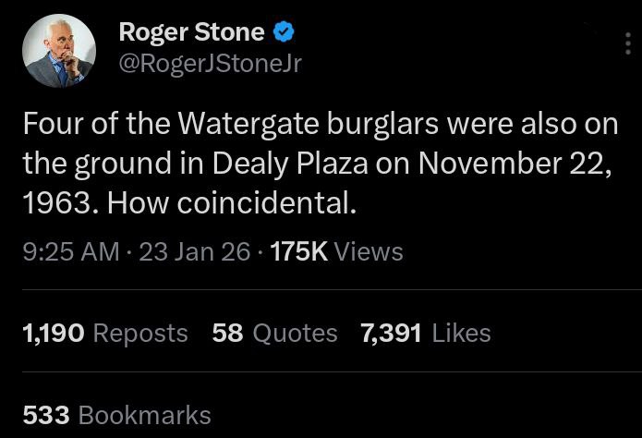Click the "How coincidental." sentence
Image resolution: width=642 pixels, height=438 pixels.
pos(232,203)
